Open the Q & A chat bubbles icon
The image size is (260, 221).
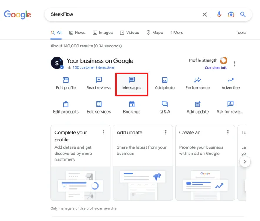pos(165,104)
